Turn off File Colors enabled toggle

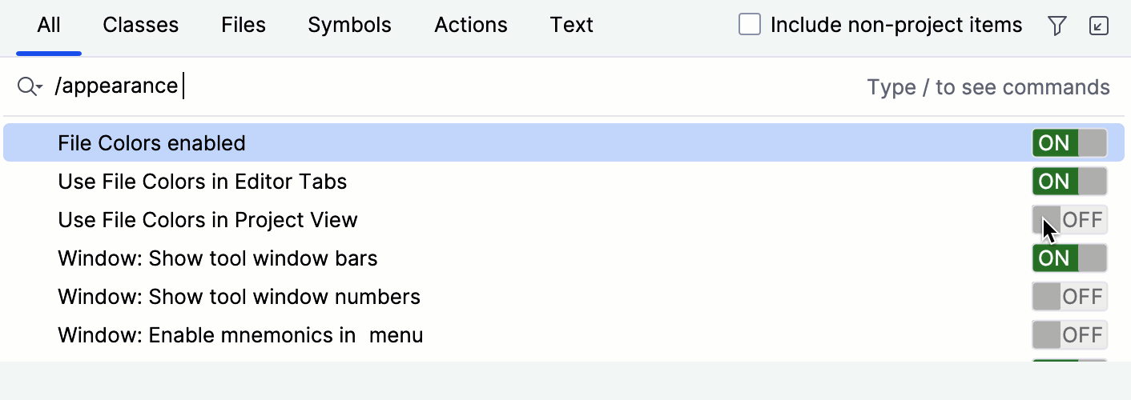(x=1070, y=143)
